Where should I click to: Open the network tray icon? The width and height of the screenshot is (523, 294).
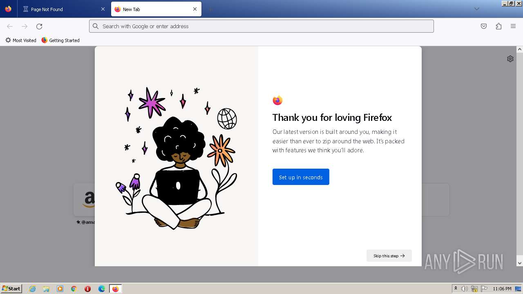point(474,289)
